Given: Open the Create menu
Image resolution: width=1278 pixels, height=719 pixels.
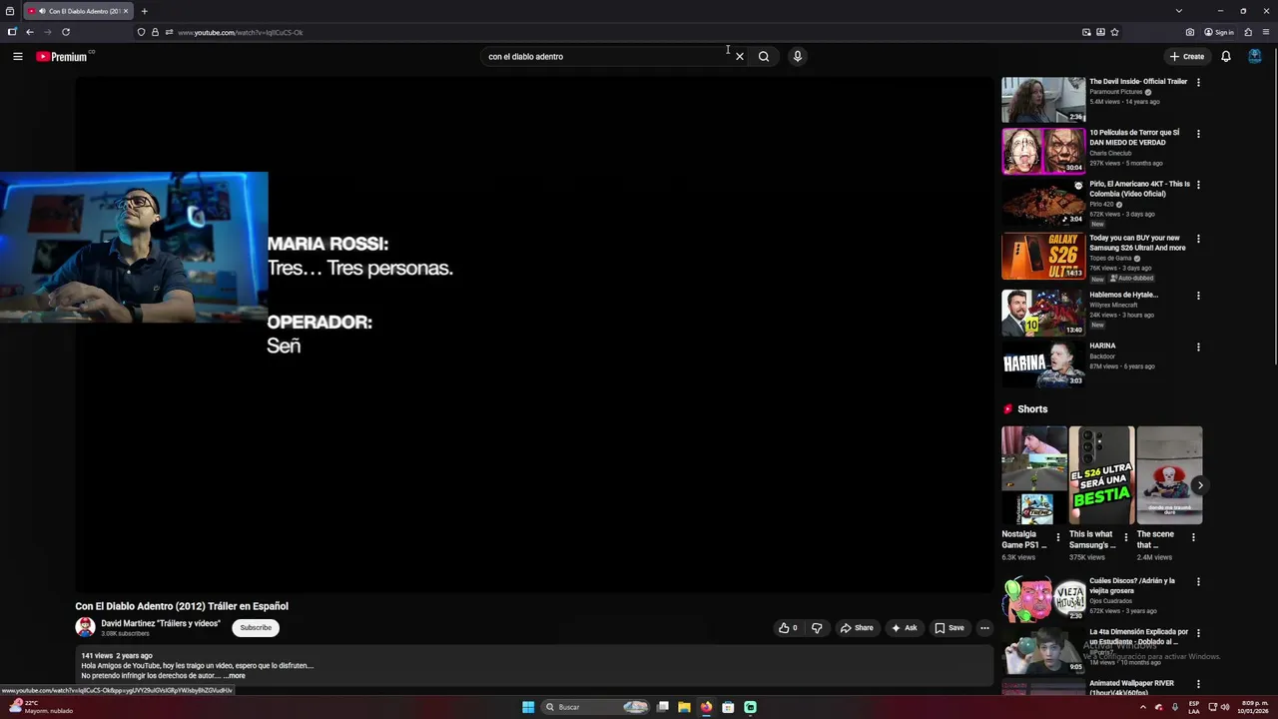Looking at the screenshot, I should [x=1187, y=57].
